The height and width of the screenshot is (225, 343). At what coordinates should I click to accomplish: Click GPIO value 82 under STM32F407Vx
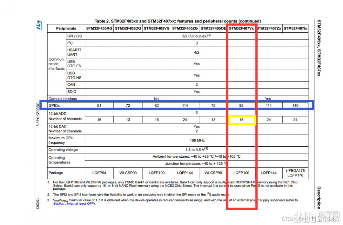click(x=241, y=106)
